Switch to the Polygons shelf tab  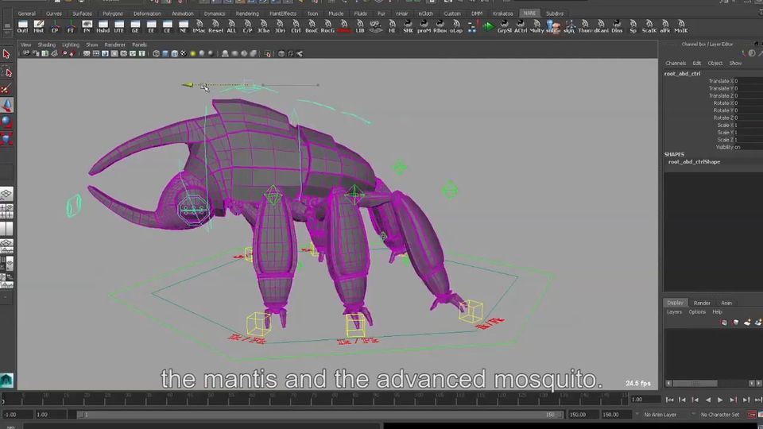(113, 14)
